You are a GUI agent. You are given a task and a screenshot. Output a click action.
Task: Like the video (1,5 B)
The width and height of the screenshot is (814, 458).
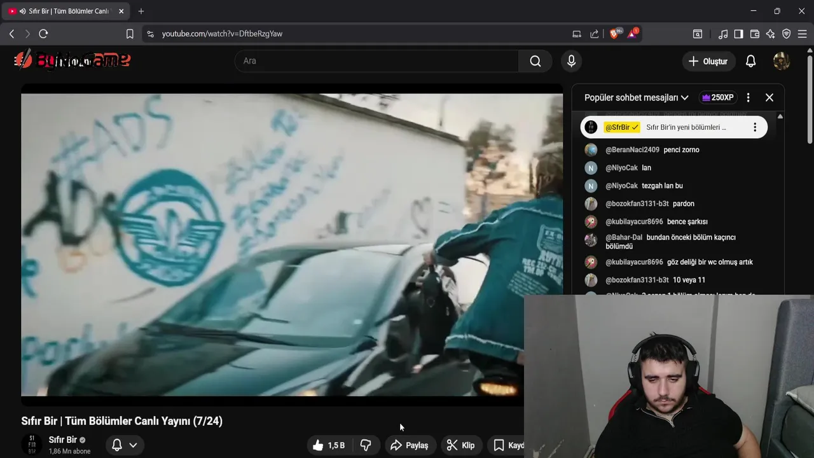329,445
